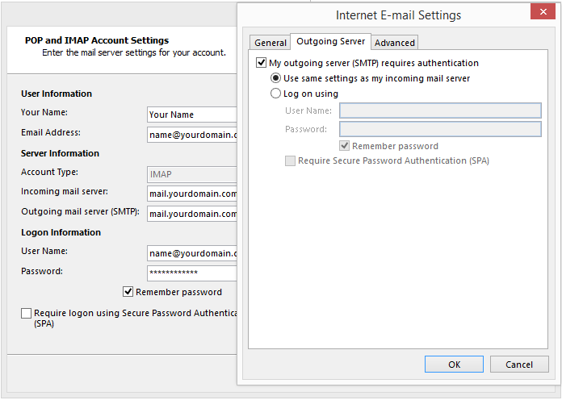Viewport: 562px width, 400px height.
Task: Select the Outgoing mail server (SMTP) field
Action: coord(192,214)
